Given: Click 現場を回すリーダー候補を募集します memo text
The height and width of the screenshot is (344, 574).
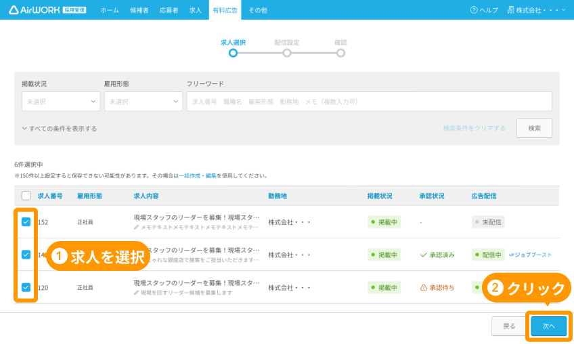Looking at the screenshot, I should [x=186, y=293].
